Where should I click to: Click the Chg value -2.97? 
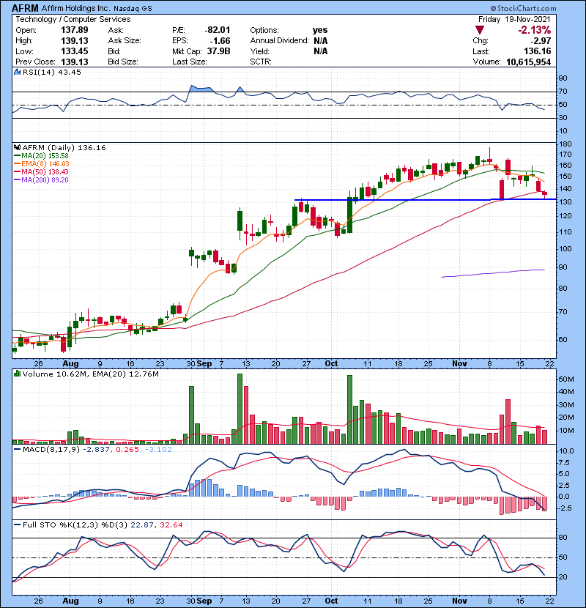(x=541, y=41)
